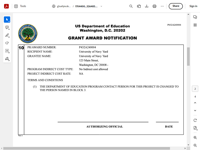This screenshot has width=200, height=150.
Task: Zoom out of the document
Action: (x=195, y=145)
